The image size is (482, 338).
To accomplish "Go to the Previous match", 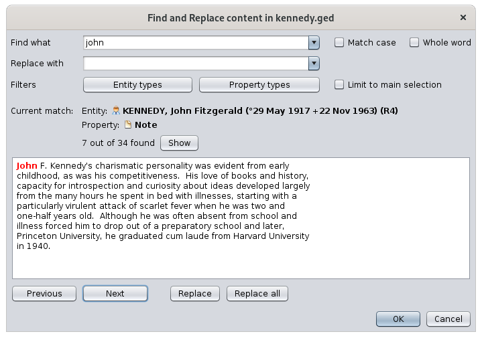I will (44, 293).
